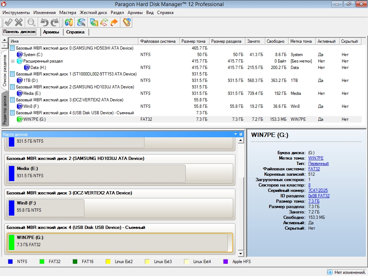This screenshot has width=368, height=276.
Task: Discard pending changes with the X icon
Action: (x=19, y=22)
